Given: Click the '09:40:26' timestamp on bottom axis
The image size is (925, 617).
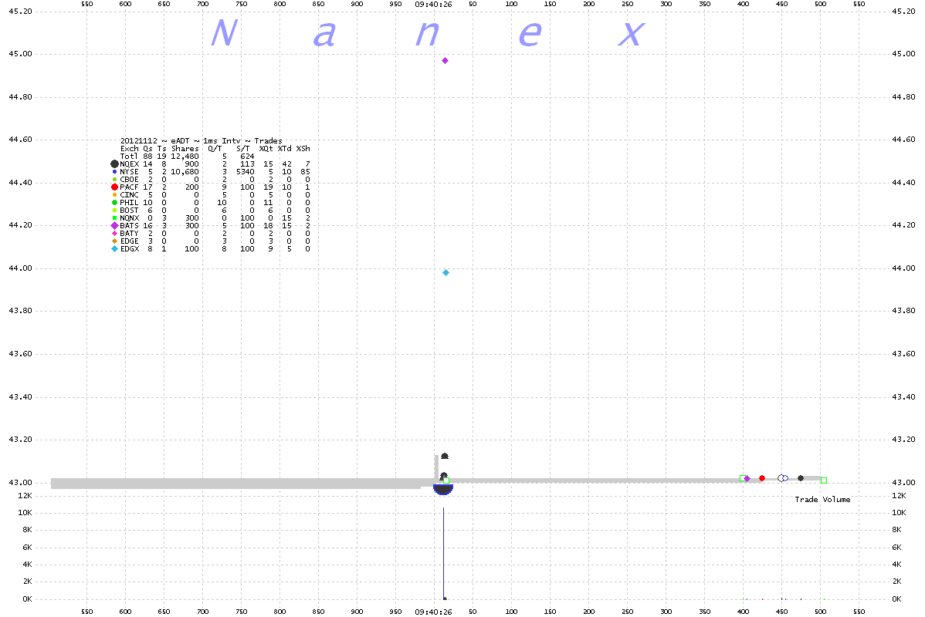Looking at the screenshot, I should pos(434,612).
